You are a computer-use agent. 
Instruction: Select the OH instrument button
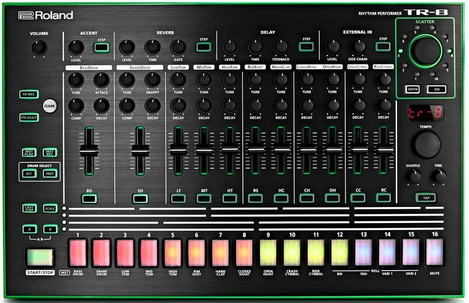[332, 198]
